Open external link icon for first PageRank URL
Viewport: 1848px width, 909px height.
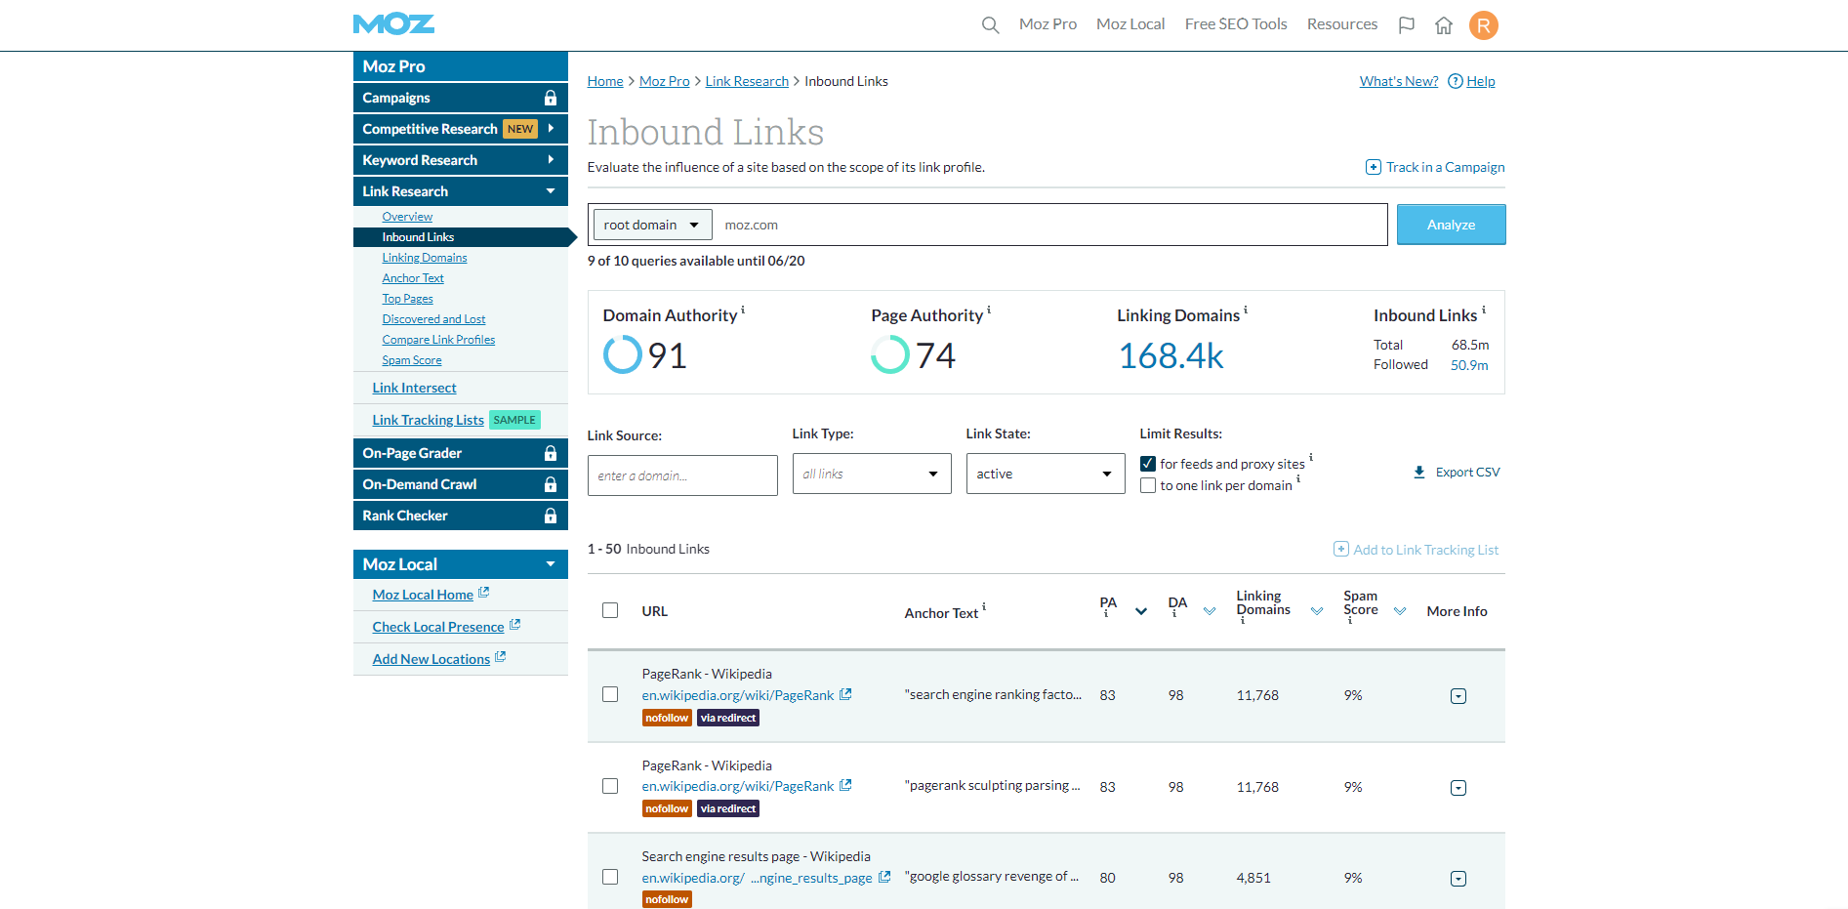pos(845,694)
